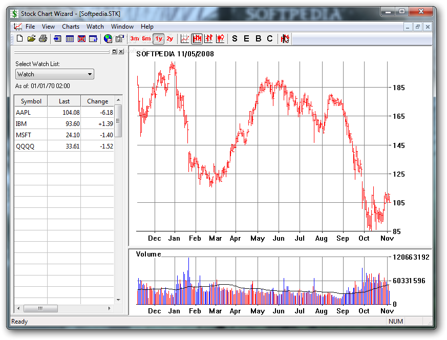Print the chart using the printer icon
Viewport: 447px width, 340px height.
(43, 38)
